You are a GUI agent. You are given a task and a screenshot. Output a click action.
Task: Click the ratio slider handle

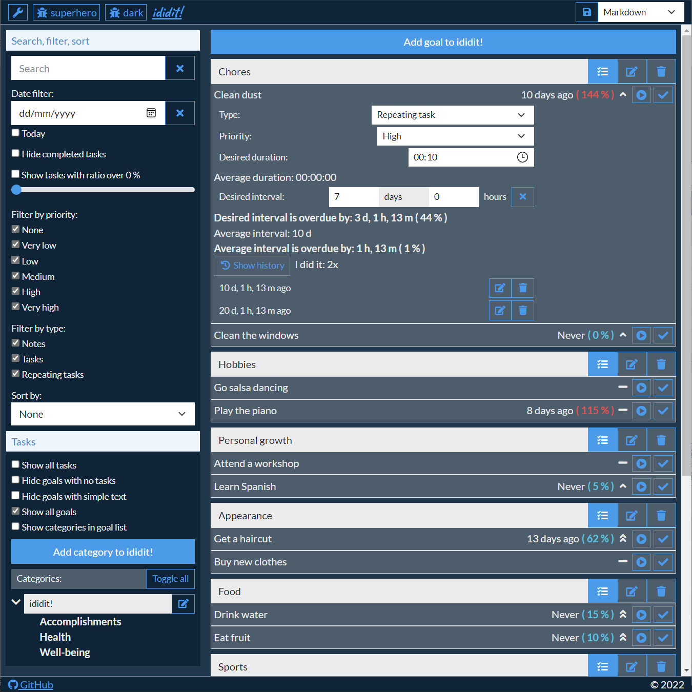click(x=16, y=190)
